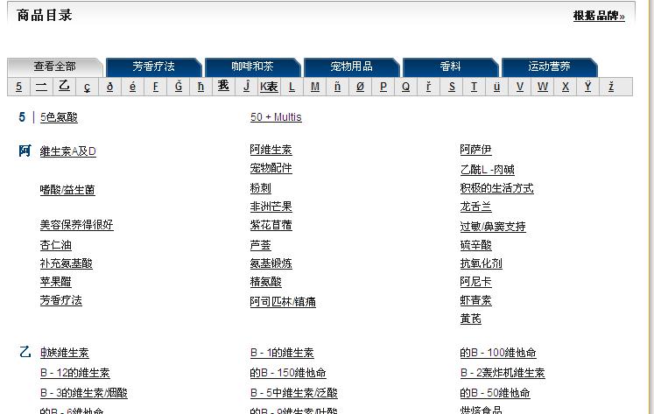Viewport: 654px width, 414px height.
Task: Jump to index number 5
Action: pyautogui.click(x=18, y=87)
